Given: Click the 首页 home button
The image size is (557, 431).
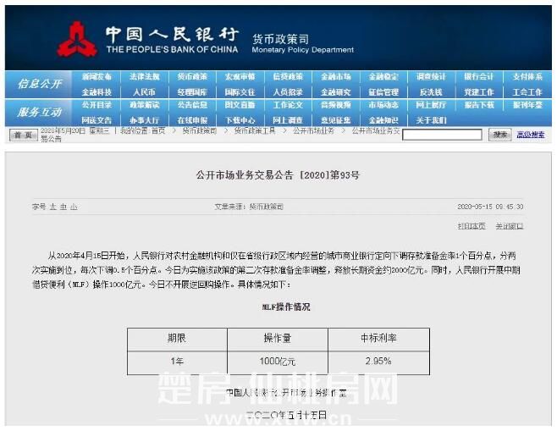Looking at the screenshot, I should [24, 135].
